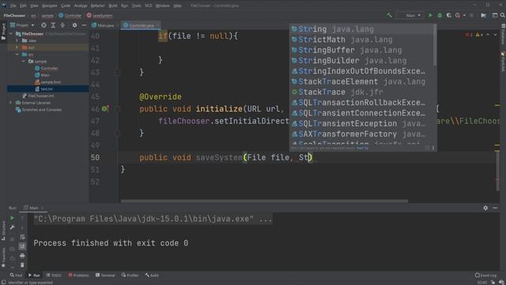Screen dimensions: 506x285
Task: Collapse all in the Project panel toolbar
Action: (x=62, y=25)
